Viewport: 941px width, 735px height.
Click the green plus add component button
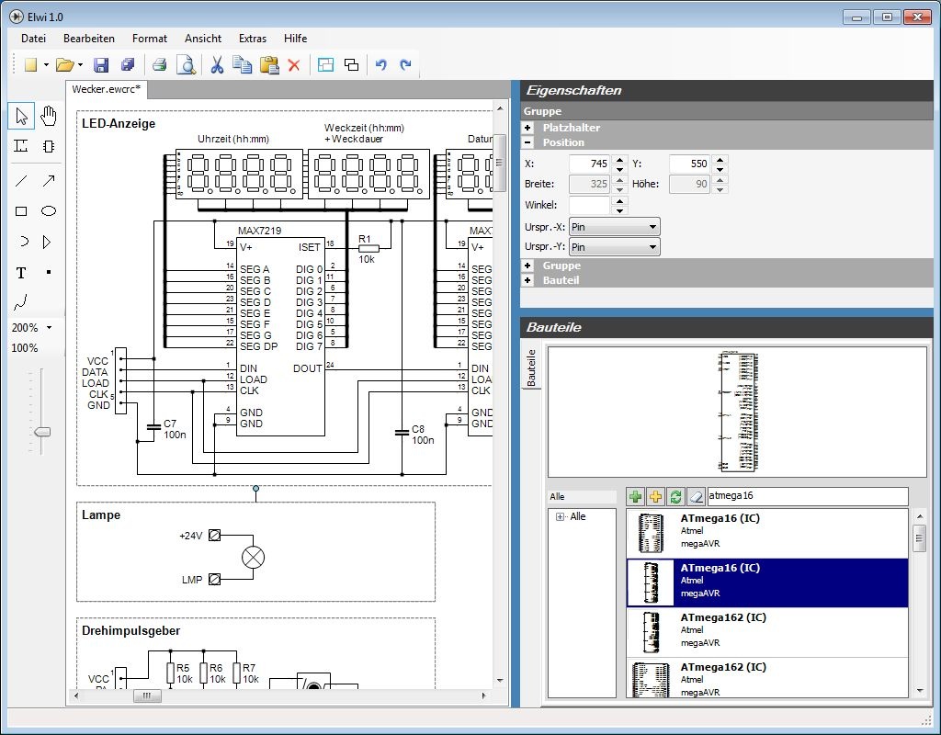pos(636,496)
